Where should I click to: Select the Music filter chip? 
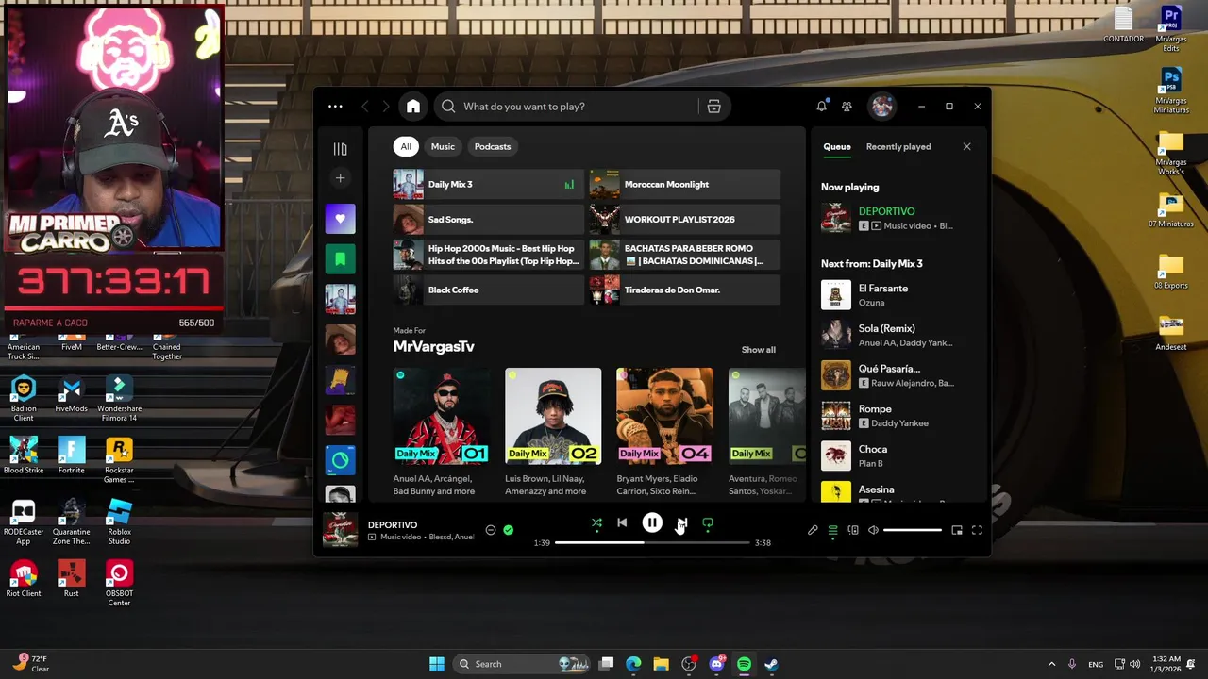pyautogui.click(x=443, y=146)
